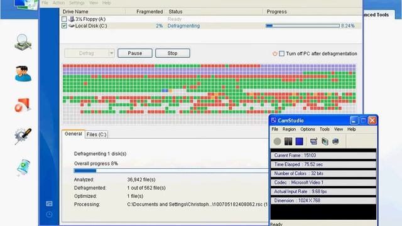This screenshot has height=226, width=402.
Task: Switch to the Files (C:) tab
Action: pyautogui.click(x=96, y=134)
